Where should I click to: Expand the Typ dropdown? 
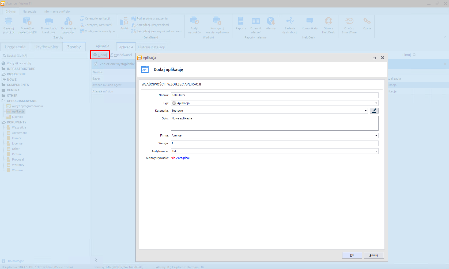click(x=376, y=103)
